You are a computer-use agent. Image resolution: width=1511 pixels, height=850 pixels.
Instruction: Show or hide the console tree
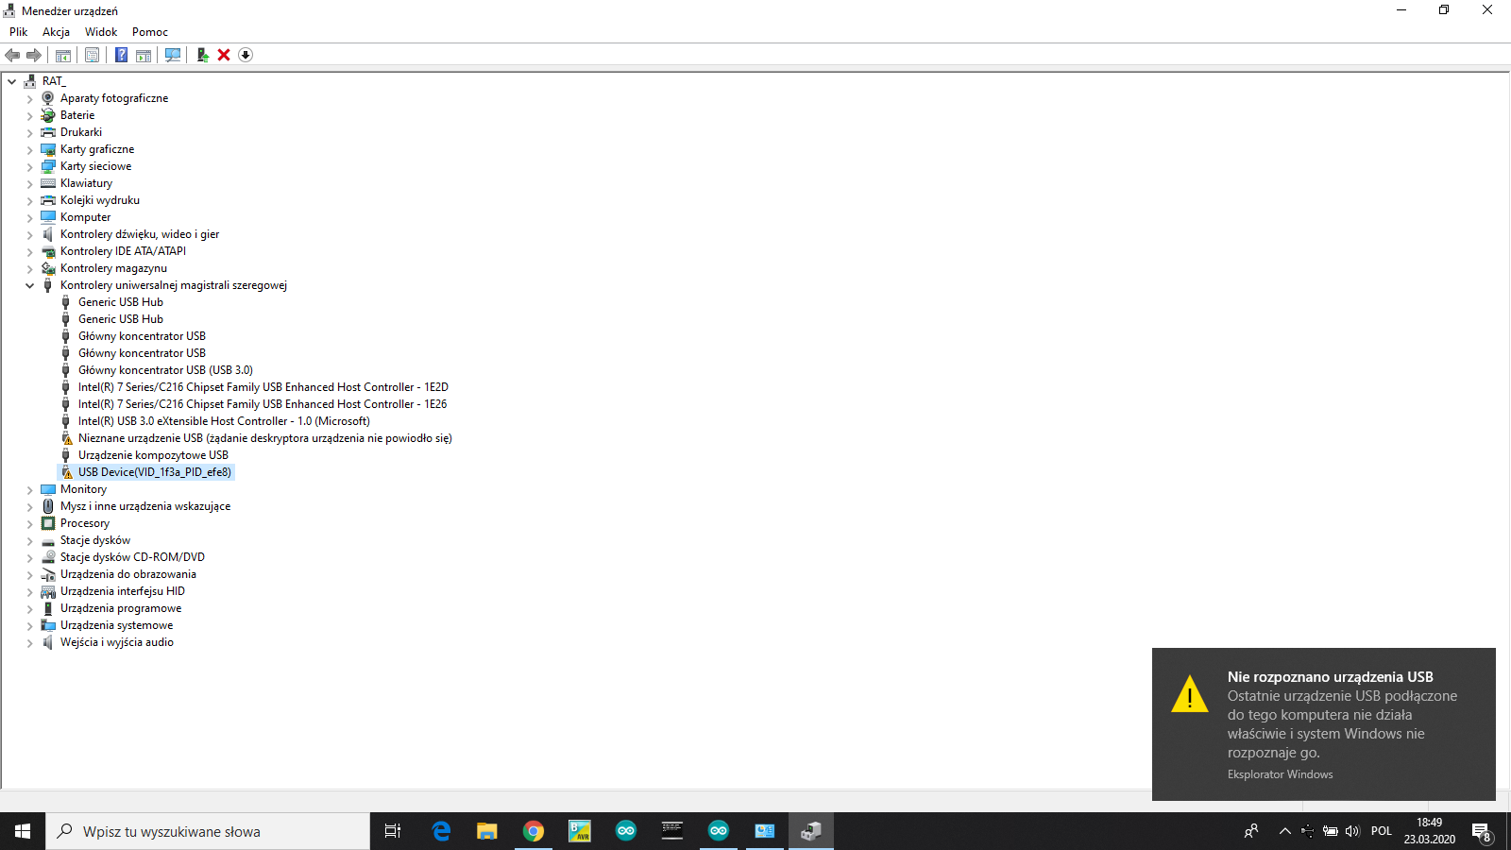pos(63,55)
